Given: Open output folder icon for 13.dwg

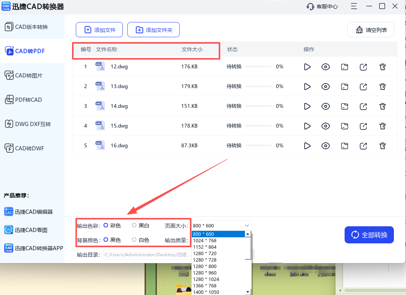Looking at the screenshot, I should coord(344,87).
